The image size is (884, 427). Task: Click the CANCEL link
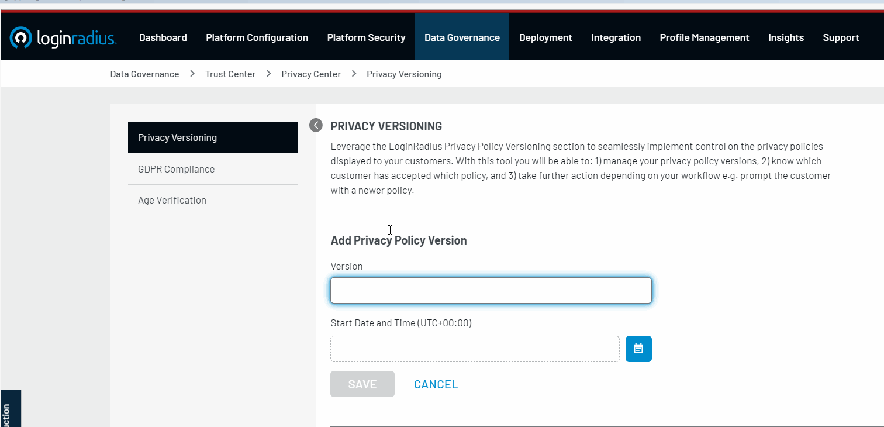coord(436,384)
